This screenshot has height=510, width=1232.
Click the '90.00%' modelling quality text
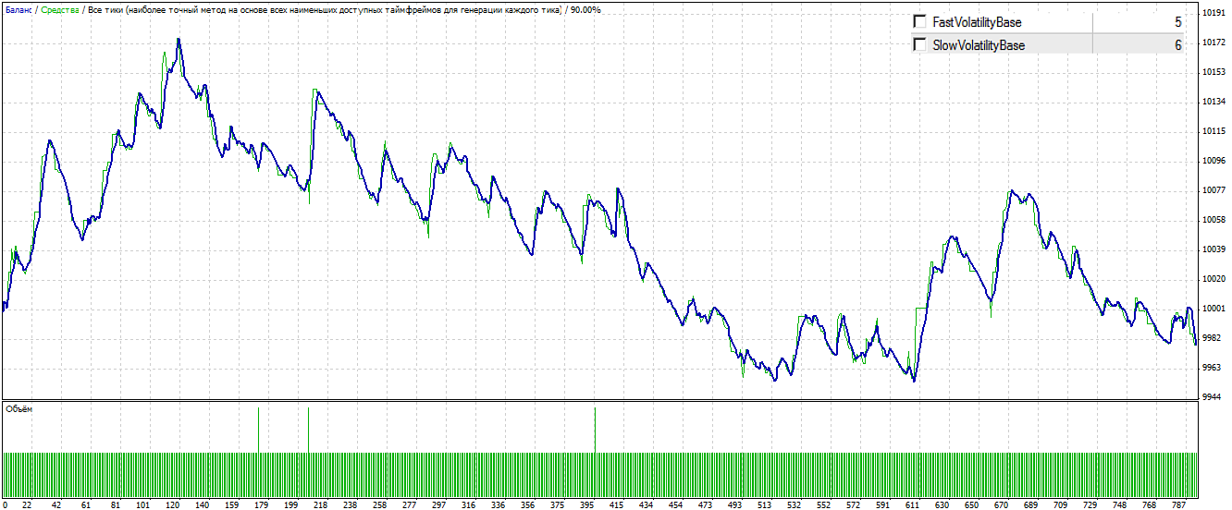coord(585,9)
